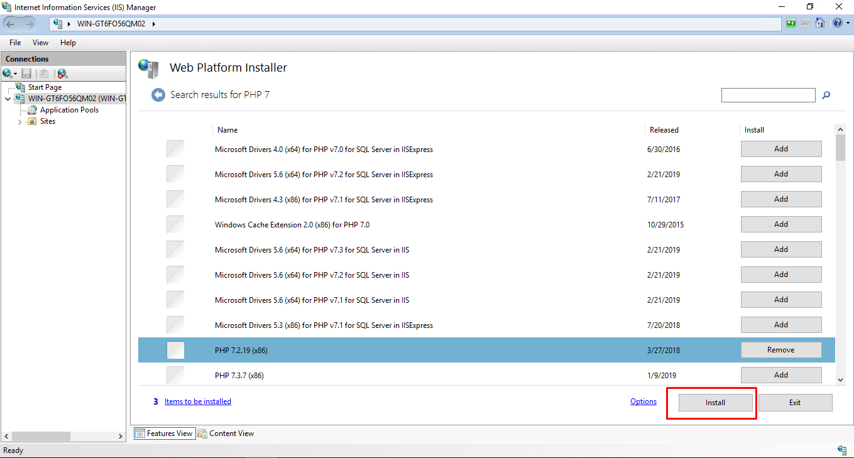Click thumbnail for PHP 7.3.7 (x86)
This screenshot has height=458, width=854.
coord(175,375)
